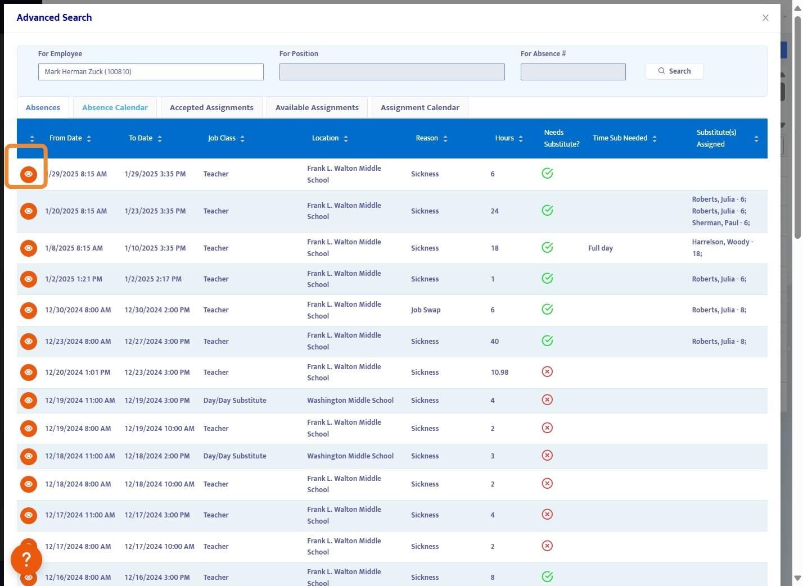The height and width of the screenshot is (586, 803).
Task: Click eye icon for Job Swap absence
Action: pyautogui.click(x=28, y=310)
